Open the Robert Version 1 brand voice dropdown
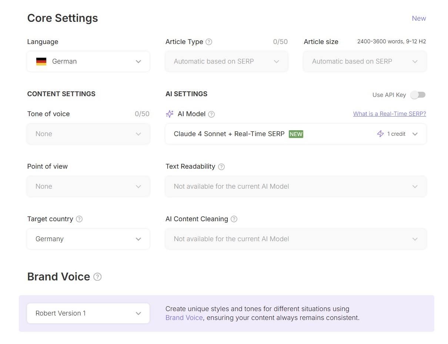This screenshot has width=448, height=344. pyautogui.click(x=88, y=313)
